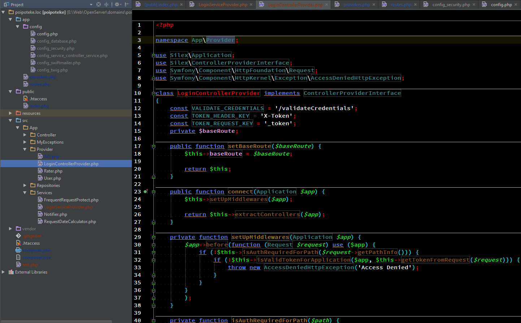Fold the isAuthRequiredForPath function at line 40
Image resolution: width=521 pixels, height=323 pixels.
[x=153, y=320]
